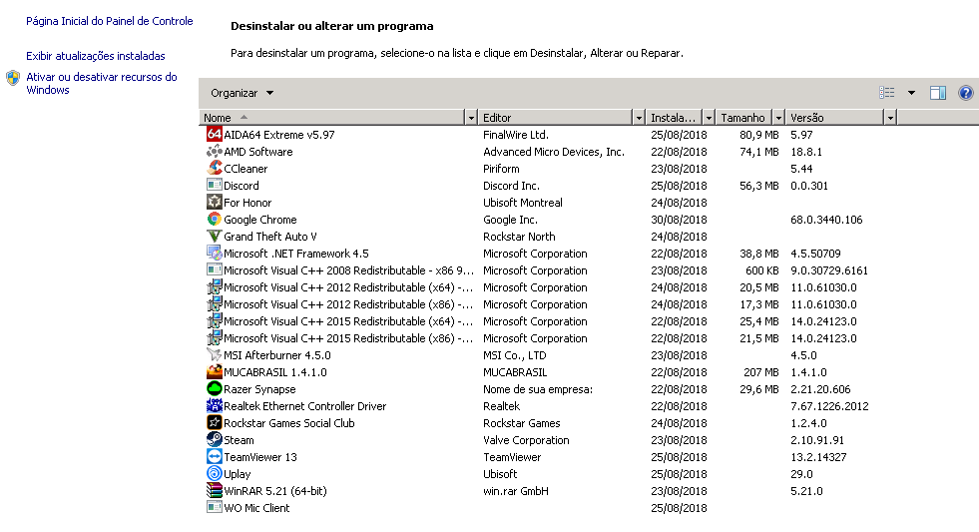Click the TeamViewer 13 icon
Image resolution: width=979 pixels, height=532 pixels.
coord(214,457)
